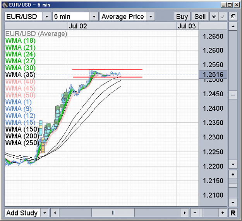Click the 1.2100 price axis label
The width and height of the screenshot is (242, 221).
click(213, 195)
